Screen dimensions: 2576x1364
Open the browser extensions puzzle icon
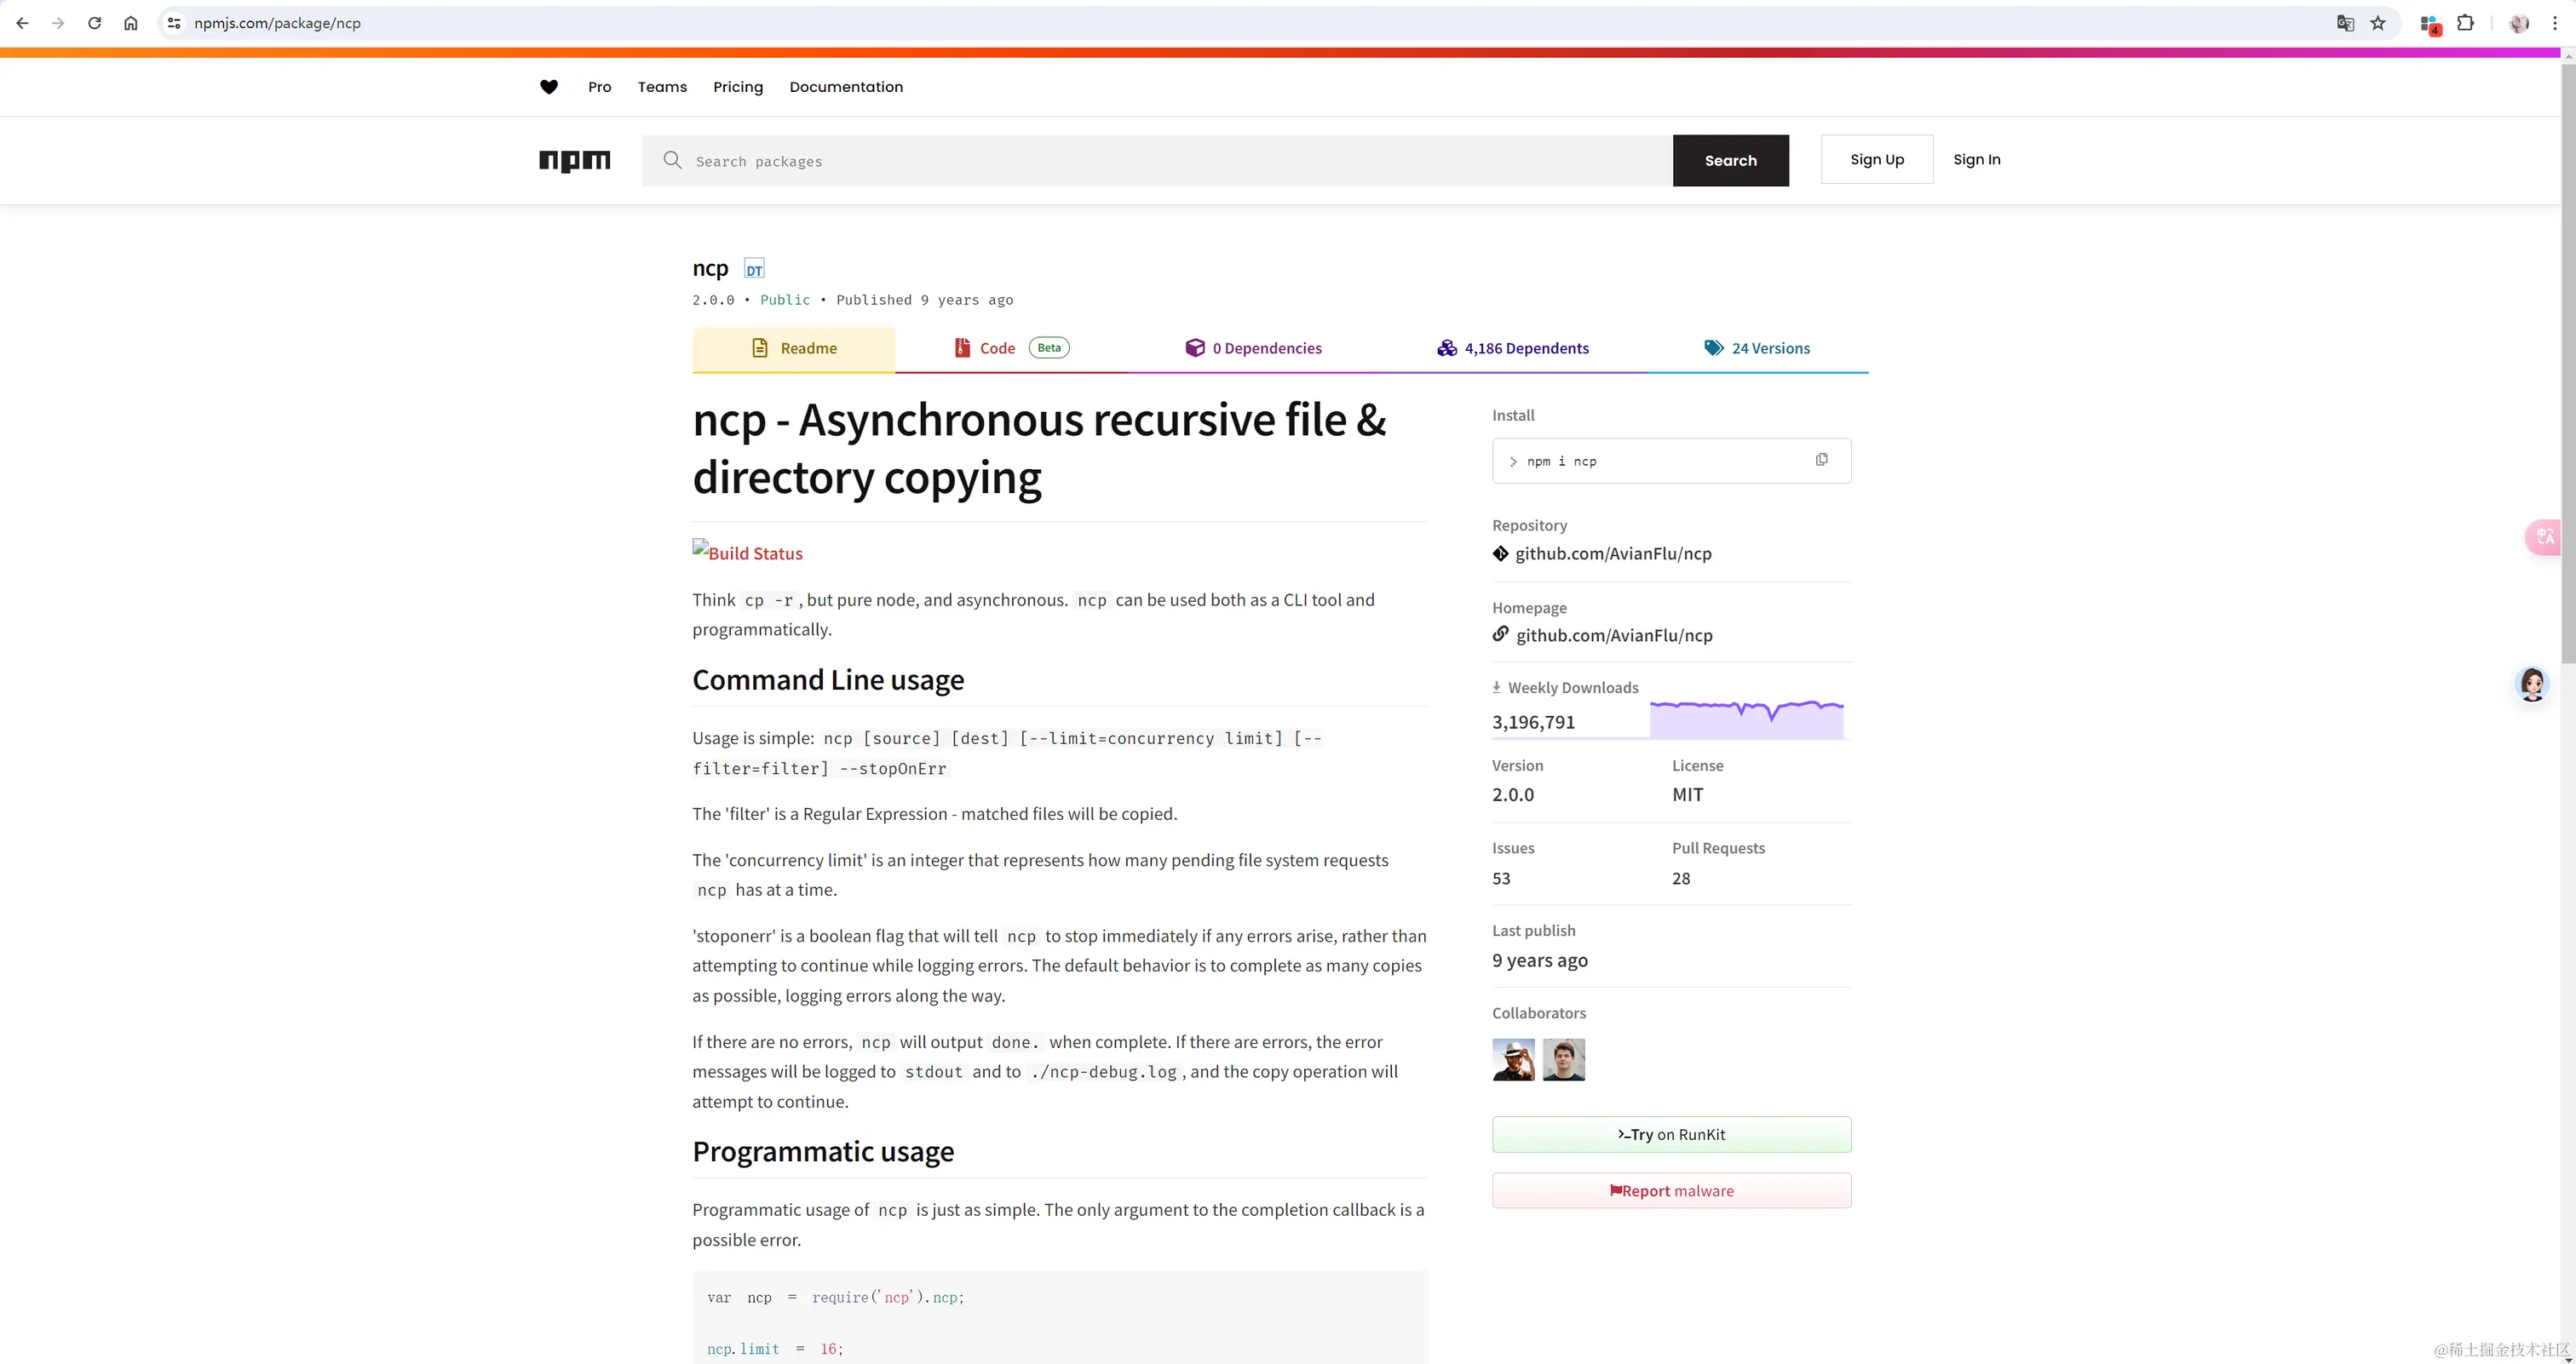coord(2465,23)
